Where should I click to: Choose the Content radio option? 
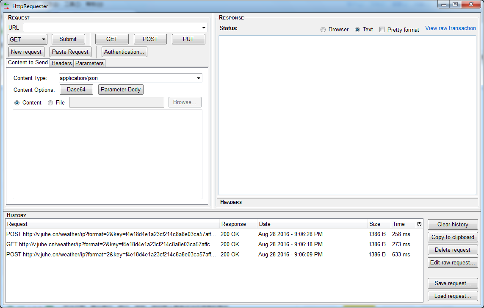coord(17,103)
